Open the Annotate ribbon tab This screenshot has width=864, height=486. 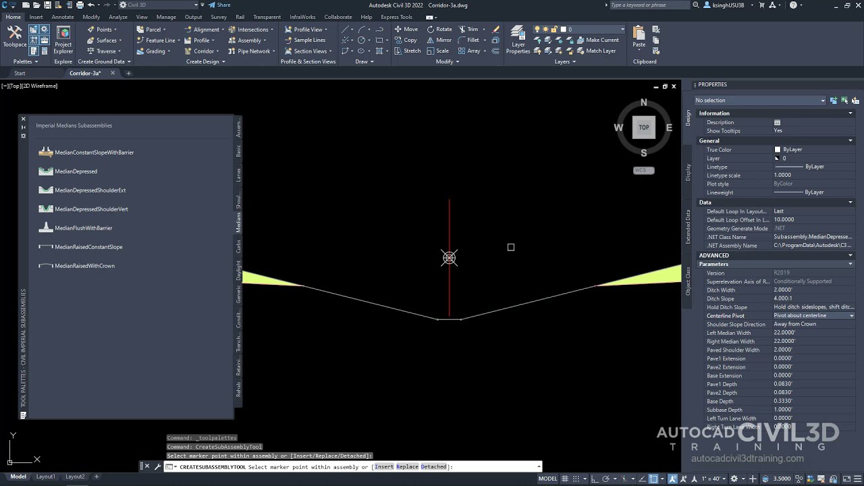[x=63, y=17]
